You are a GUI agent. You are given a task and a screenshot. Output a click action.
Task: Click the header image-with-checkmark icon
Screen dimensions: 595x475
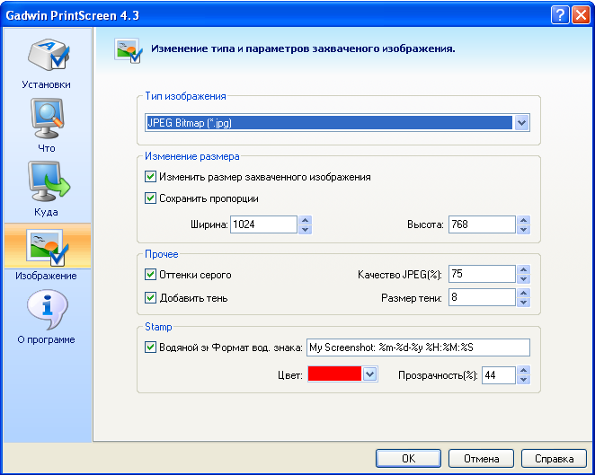(x=129, y=50)
